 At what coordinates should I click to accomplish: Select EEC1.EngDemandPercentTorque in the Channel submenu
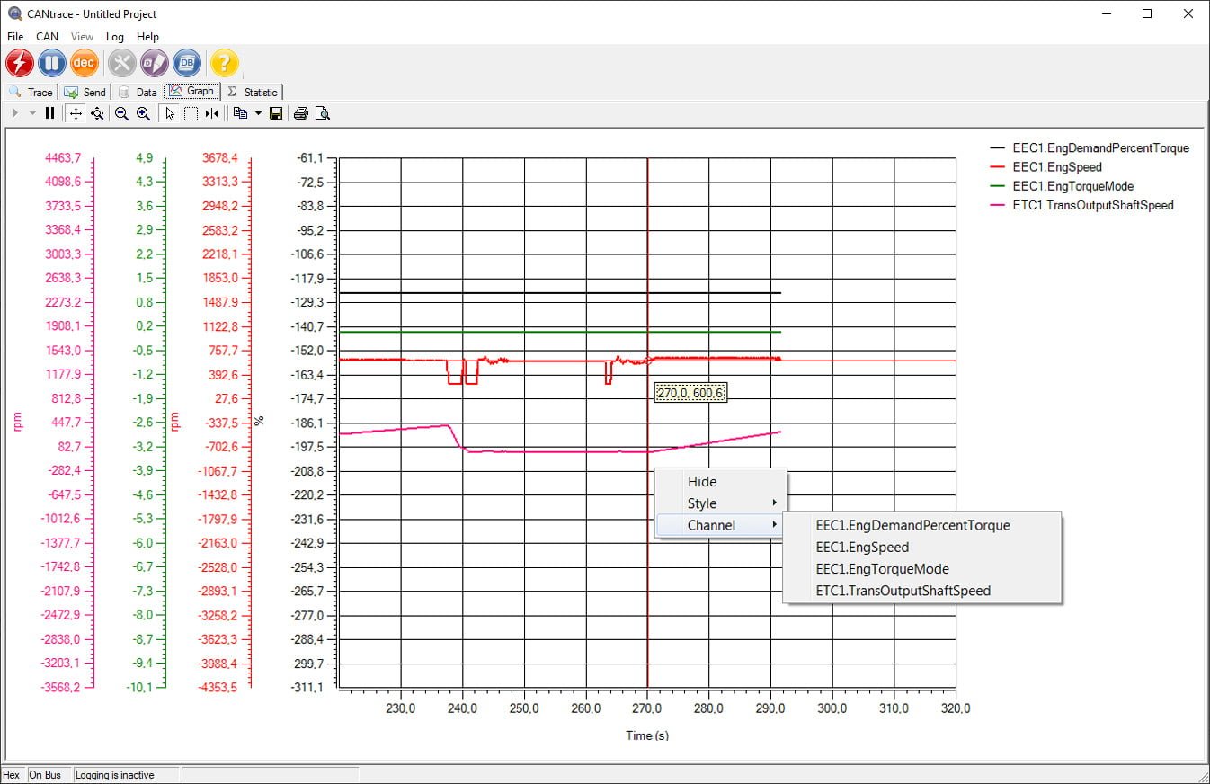922,525
